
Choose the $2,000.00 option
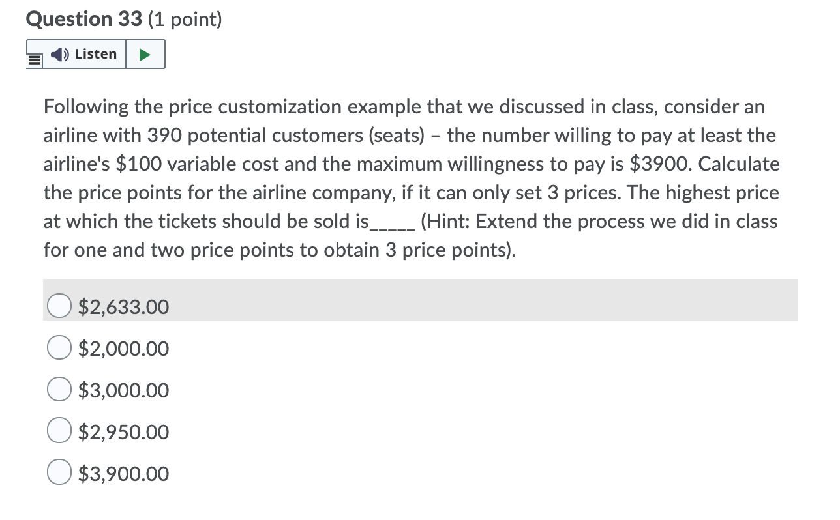point(59,347)
